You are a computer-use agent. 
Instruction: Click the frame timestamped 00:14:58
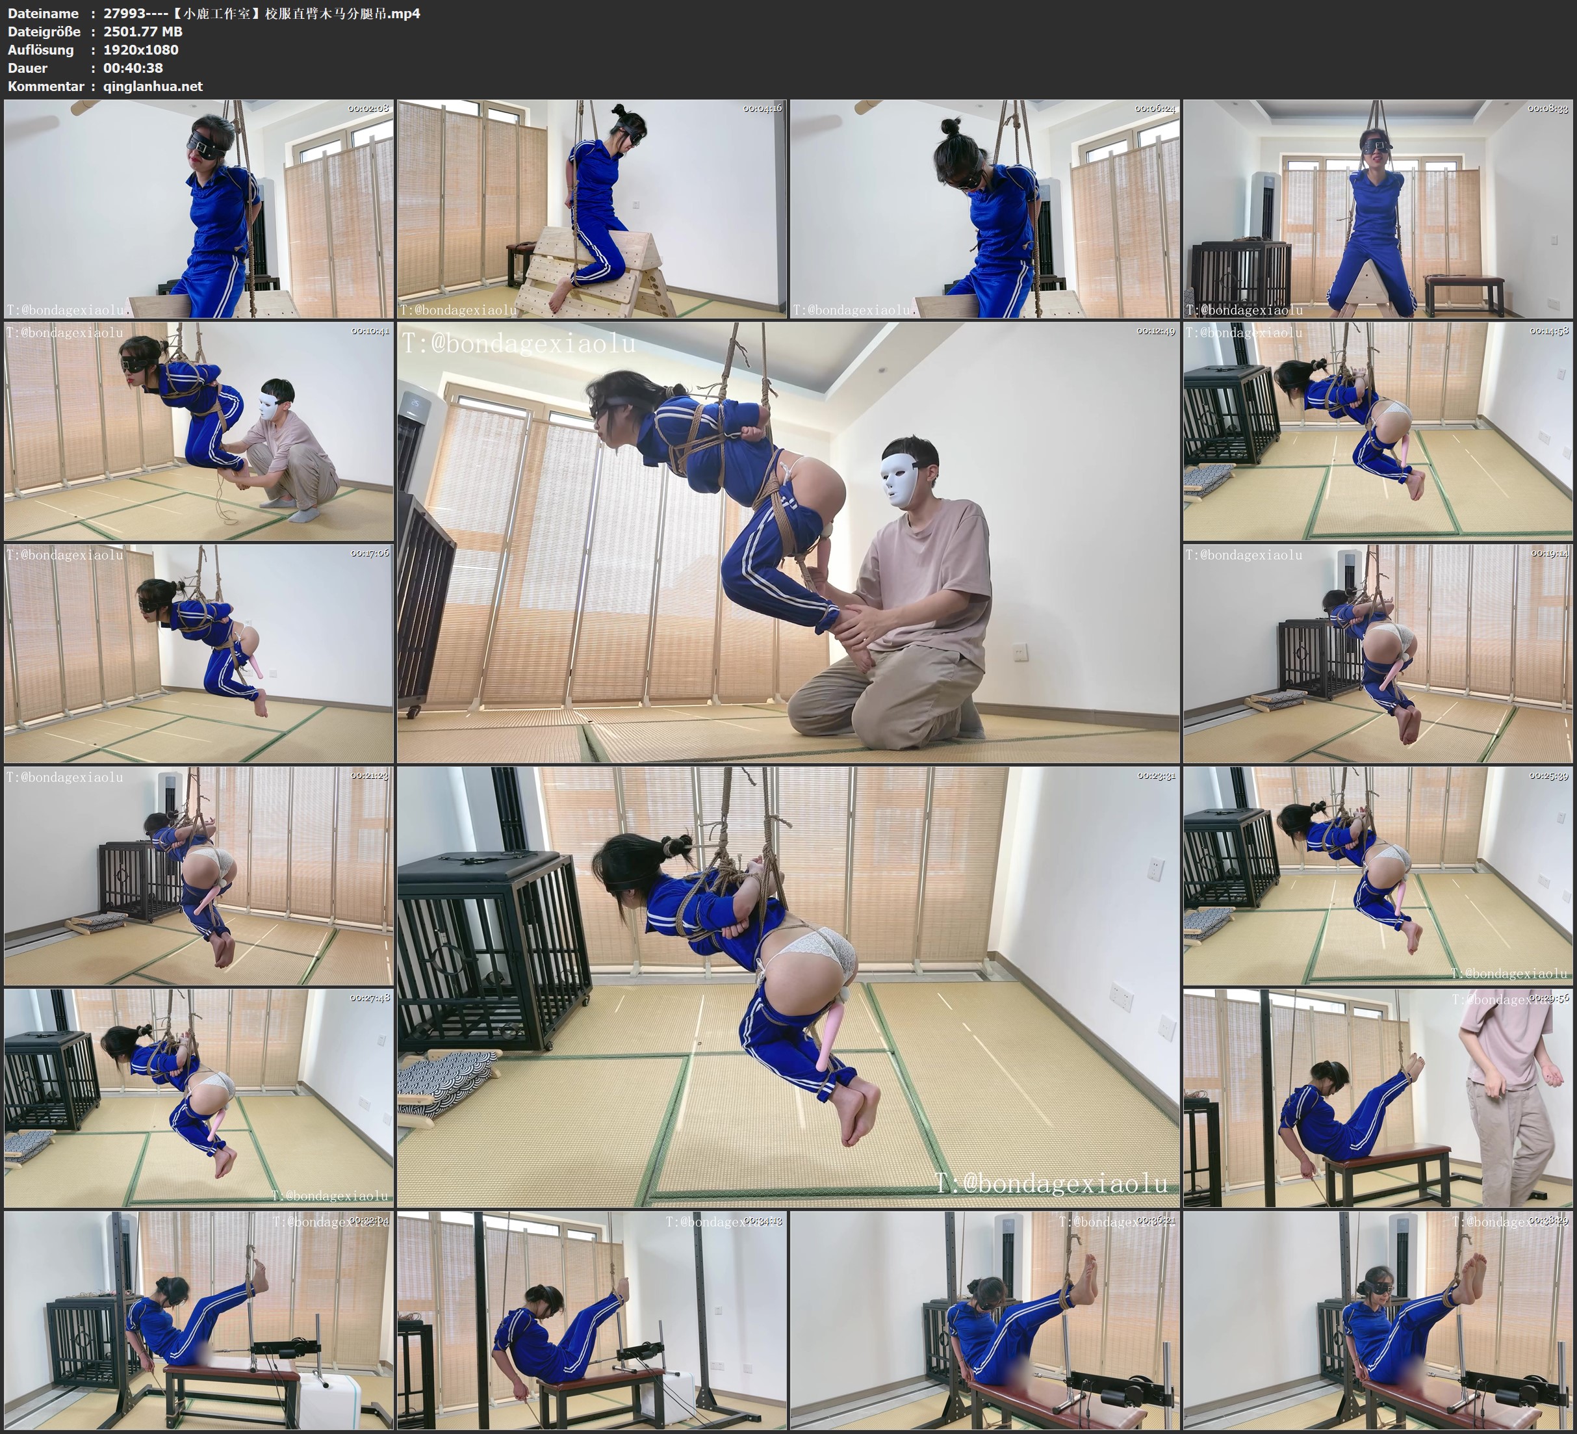pos(1377,431)
